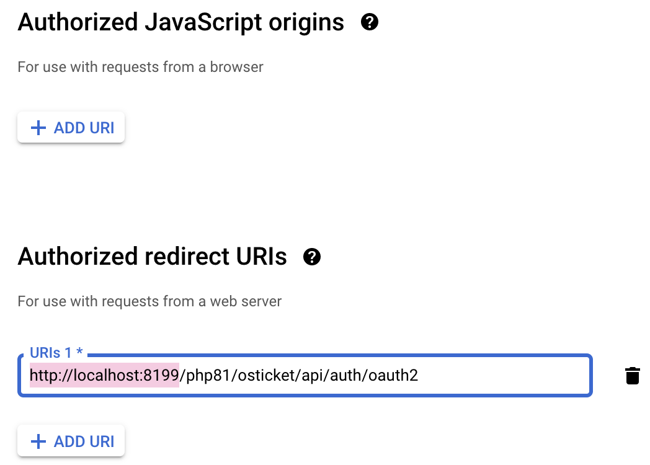Screen dimensions: 650x465
Task: Click the Authorized JavaScript origins heading
Action: pos(180,22)
